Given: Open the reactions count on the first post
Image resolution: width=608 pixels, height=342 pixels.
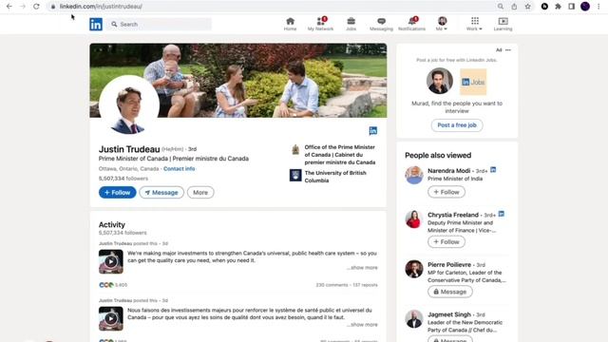Looking at the screenshot, I should (x=113, y=285).
